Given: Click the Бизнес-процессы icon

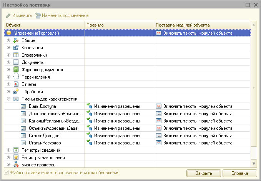Looking at the screenshot, I should [x=16, y=165].
